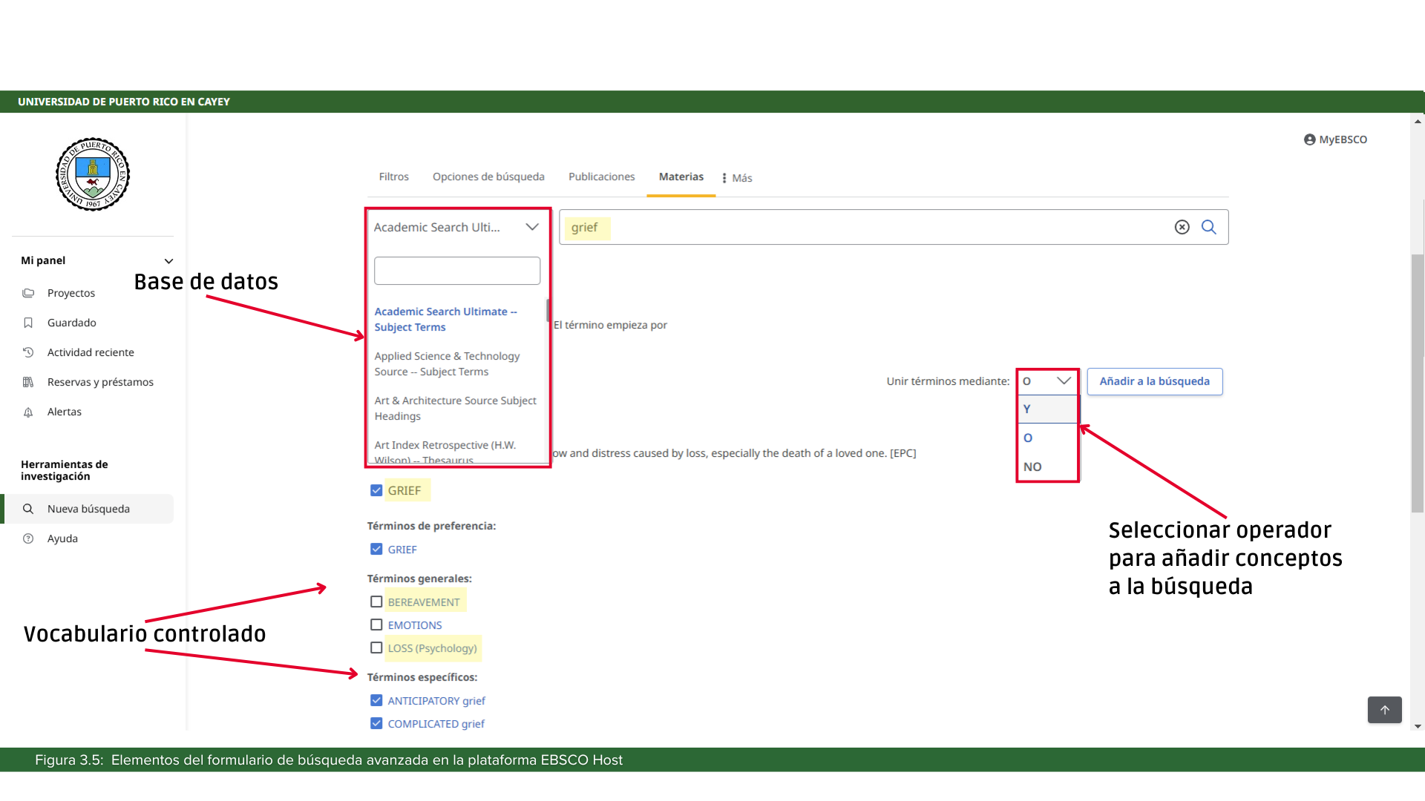Image resolution: width=1425 pixels, height=801 pixels.
Task: Expand the Academic Search Ultimate database dropdown
Action: click(531, 227)
